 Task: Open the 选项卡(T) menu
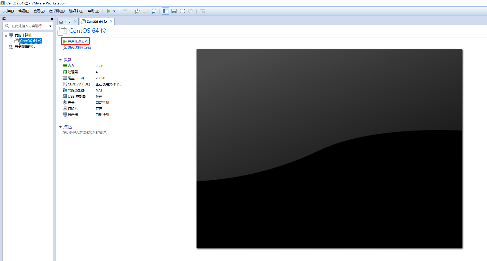click(x=76, y=11)
